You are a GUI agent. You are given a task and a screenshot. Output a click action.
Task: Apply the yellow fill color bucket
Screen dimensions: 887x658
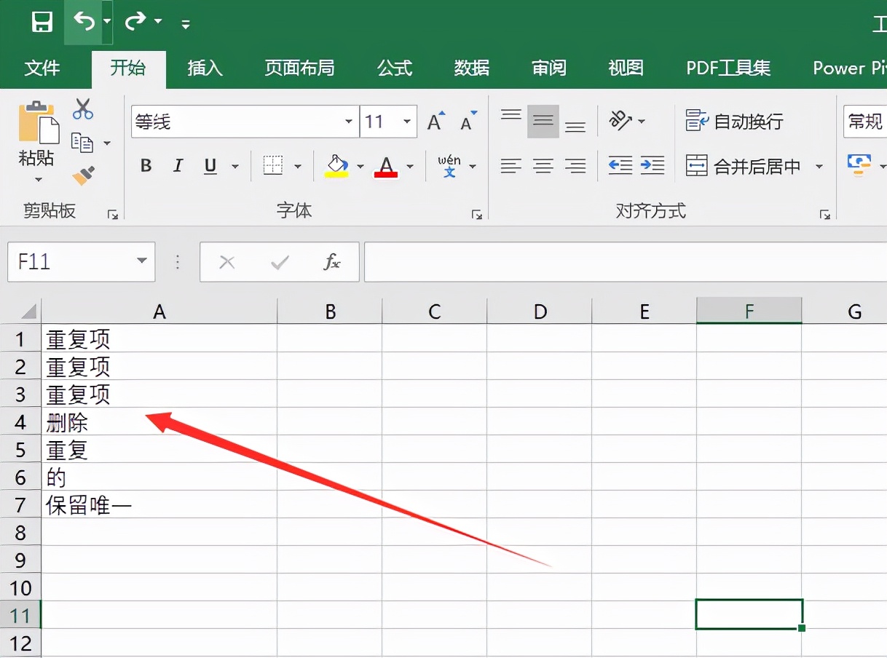click(336, 166)
